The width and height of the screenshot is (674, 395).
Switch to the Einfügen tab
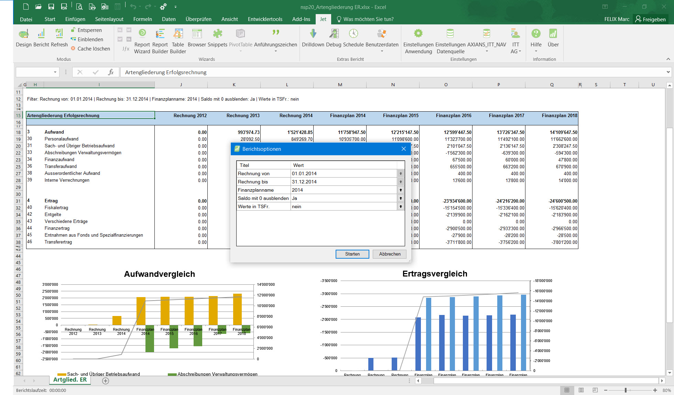tap(75, 19)
